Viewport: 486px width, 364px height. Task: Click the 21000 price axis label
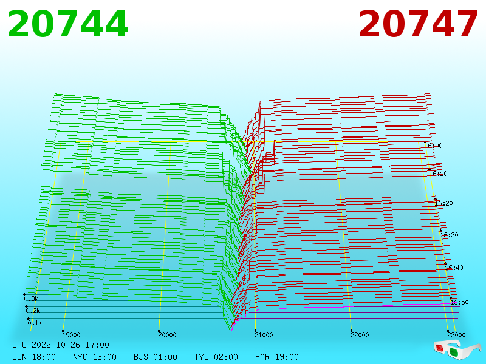pyautogui.click(x=264, y=335)
